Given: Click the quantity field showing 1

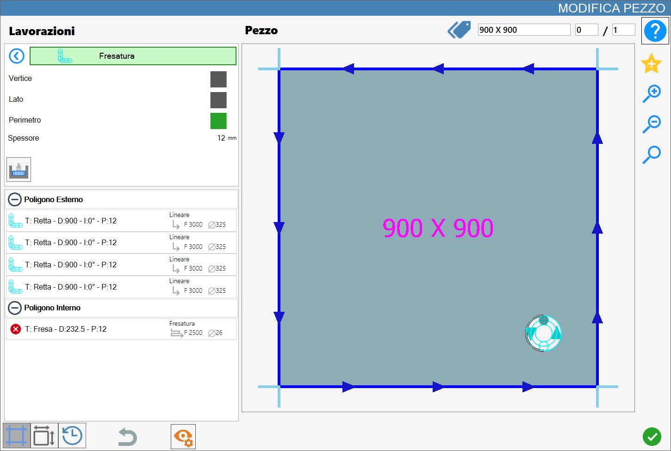Looking at the screenshot, I should point(623,30).
